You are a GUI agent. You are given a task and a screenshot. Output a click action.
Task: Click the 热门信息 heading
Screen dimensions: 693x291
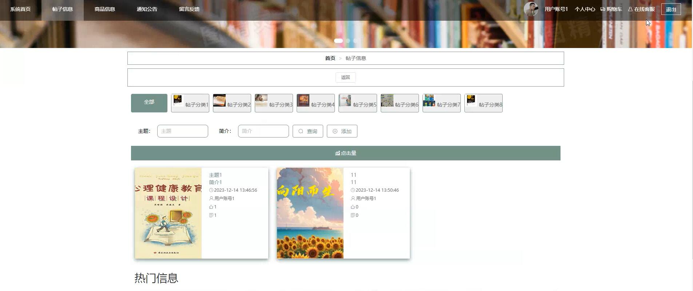click(156, 278)
